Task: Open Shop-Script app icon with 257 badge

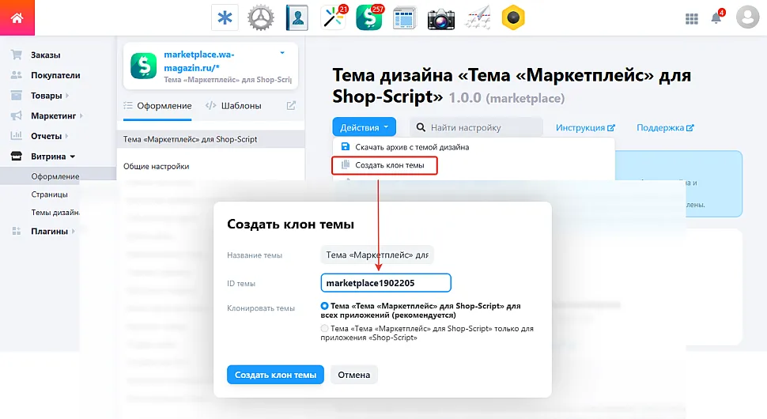Action: tap(369, 18)
